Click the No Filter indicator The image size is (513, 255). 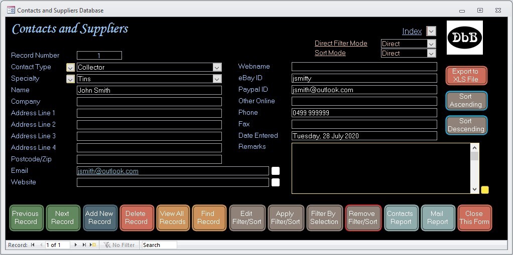119,245
